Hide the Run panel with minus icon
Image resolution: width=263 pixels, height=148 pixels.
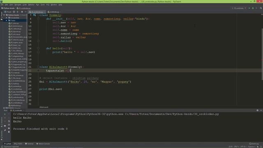(261, 110)
